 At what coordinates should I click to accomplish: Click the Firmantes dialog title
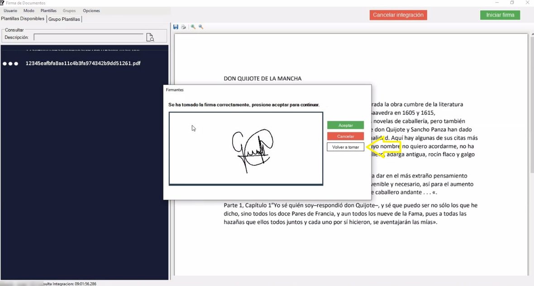175,90
